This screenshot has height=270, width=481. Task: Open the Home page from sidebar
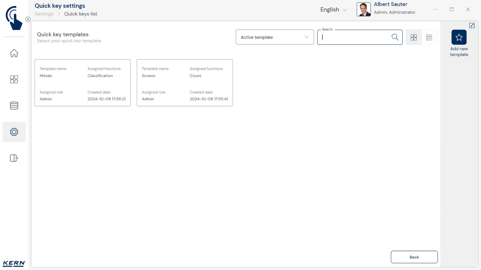pos(14,53)
